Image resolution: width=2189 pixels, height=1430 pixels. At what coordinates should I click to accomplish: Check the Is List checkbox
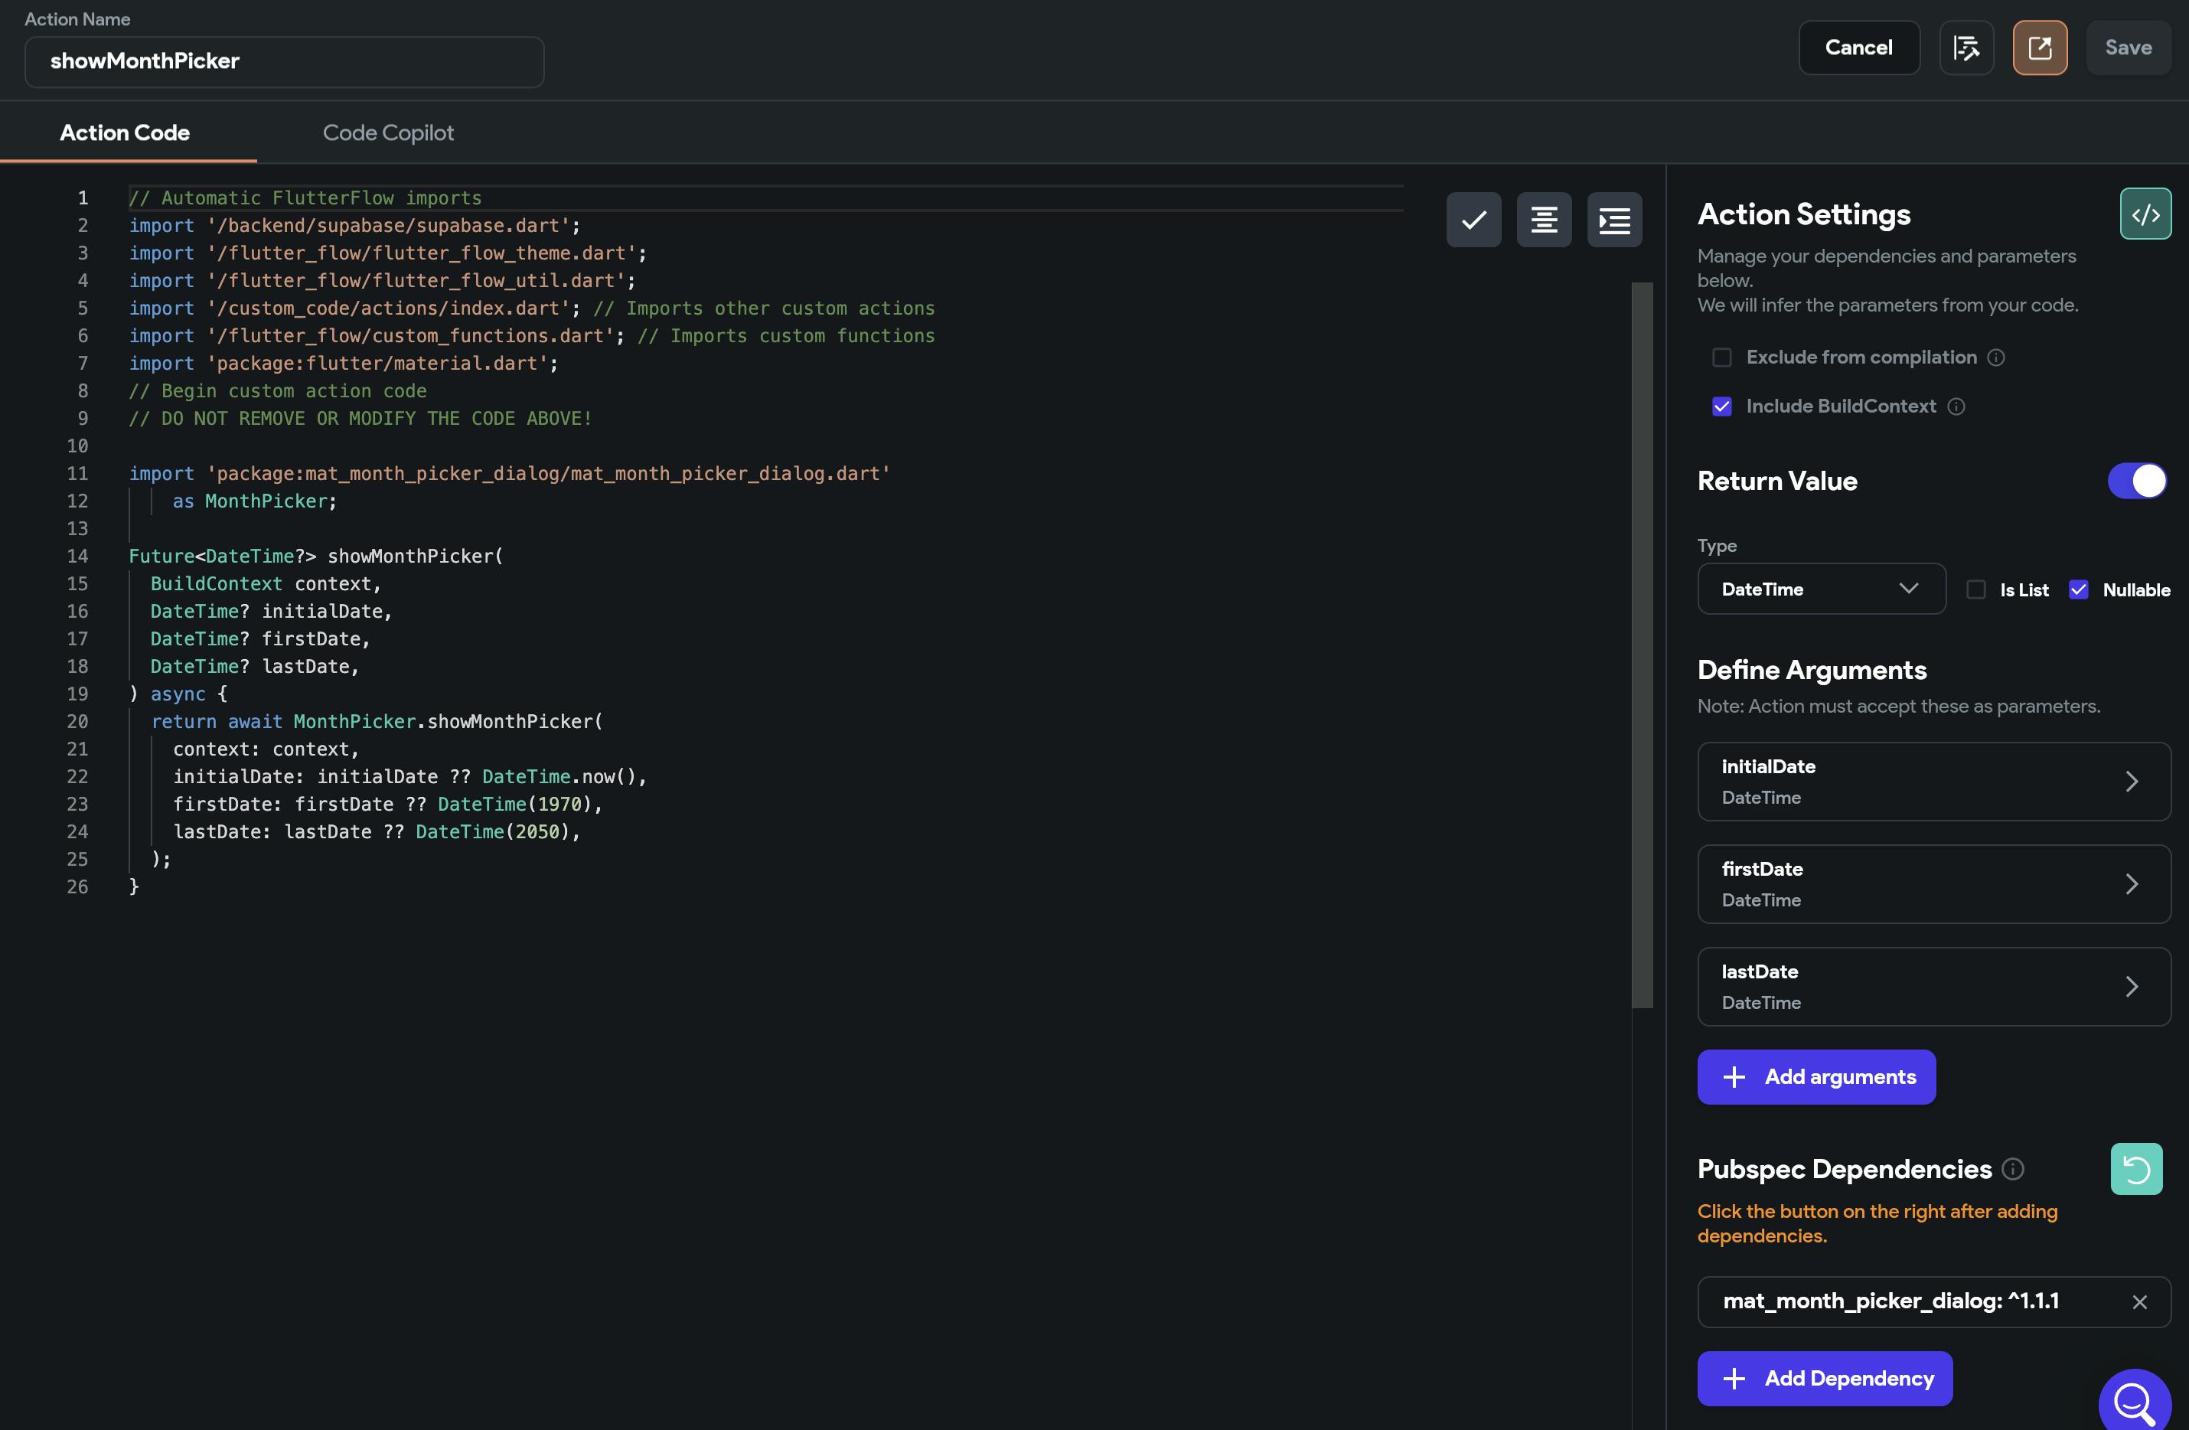1975,590
